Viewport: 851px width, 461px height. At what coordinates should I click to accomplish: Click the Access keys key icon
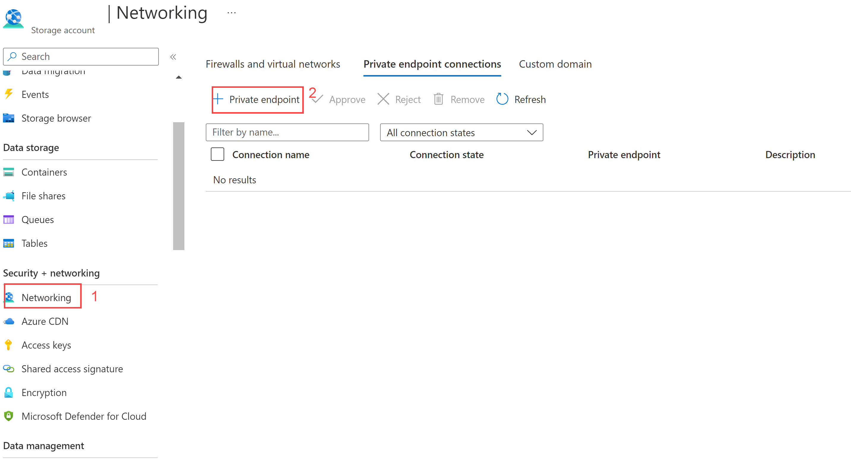[9, 345]
